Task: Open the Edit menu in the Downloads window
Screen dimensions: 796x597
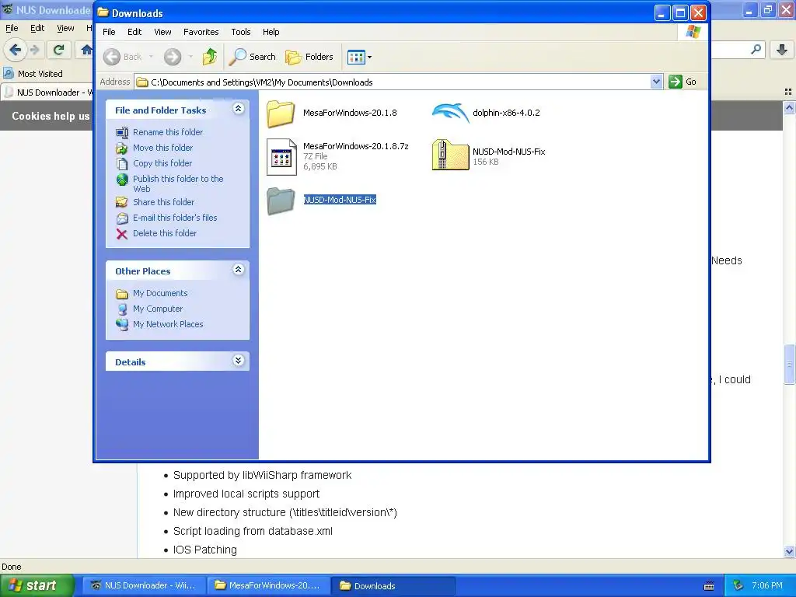Action: click(x=134, y=32)
